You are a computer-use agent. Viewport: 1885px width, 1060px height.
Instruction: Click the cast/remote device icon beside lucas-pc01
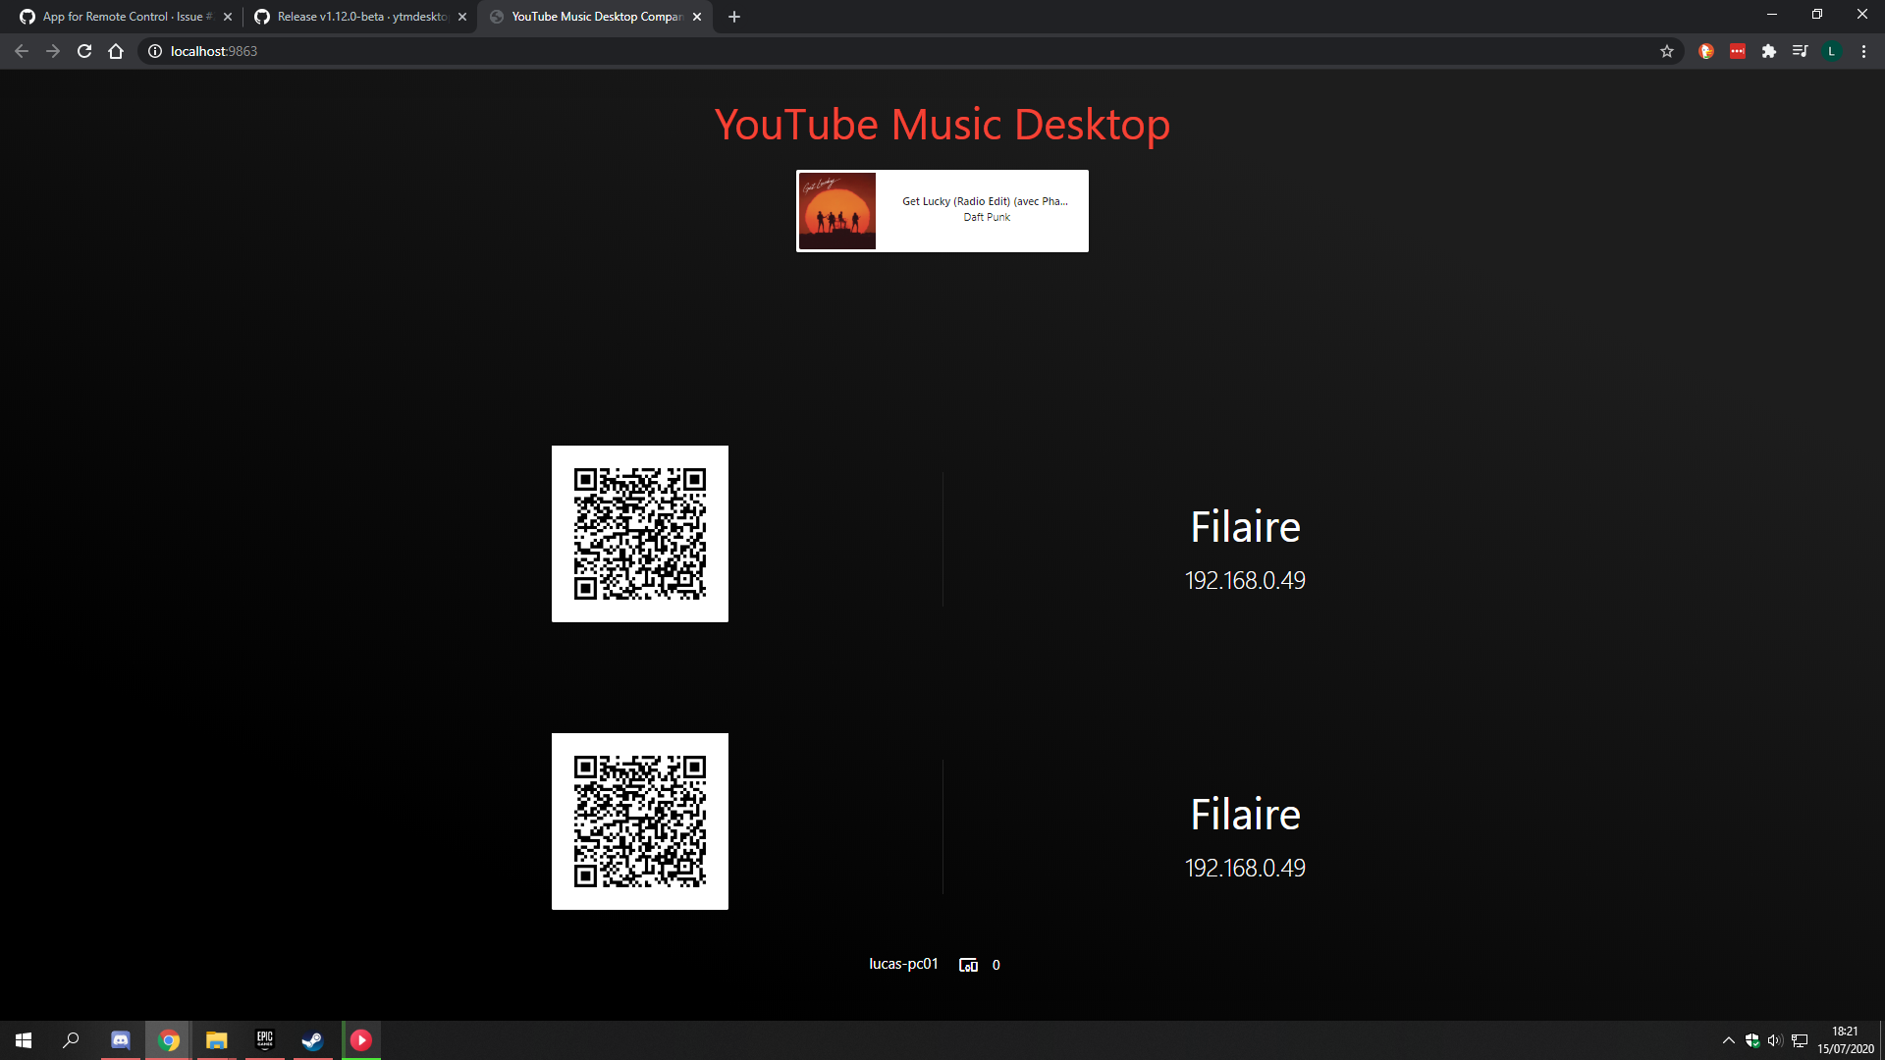pyautogui.click(x=967, y=964)
